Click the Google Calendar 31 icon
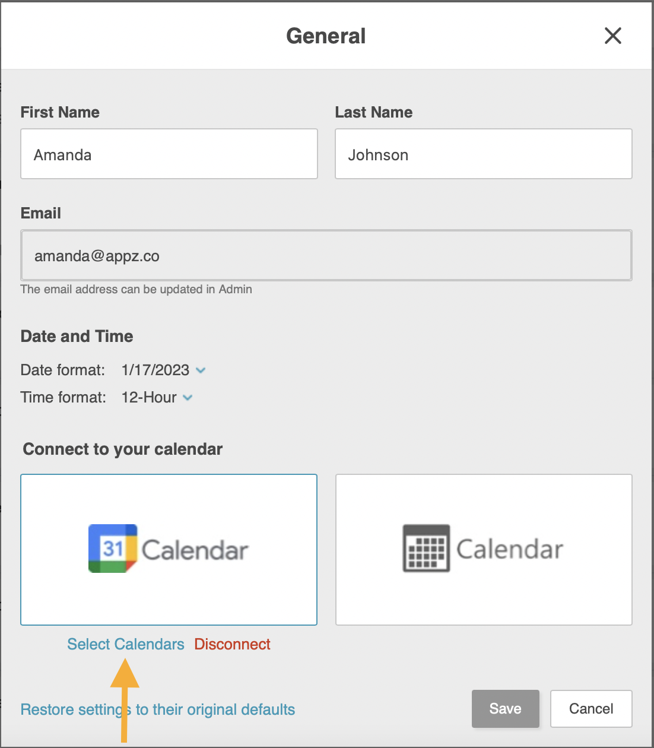The width and height of the screenshot is (654, 748). pos(113,549)
